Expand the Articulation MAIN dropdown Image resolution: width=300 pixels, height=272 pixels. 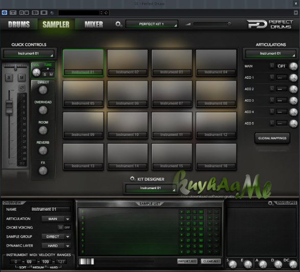(56, 219)
